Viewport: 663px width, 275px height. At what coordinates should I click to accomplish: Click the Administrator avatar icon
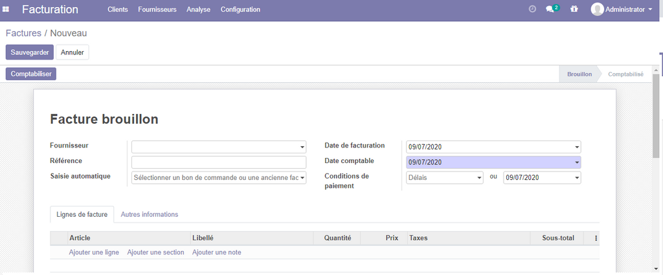(597, 10)
